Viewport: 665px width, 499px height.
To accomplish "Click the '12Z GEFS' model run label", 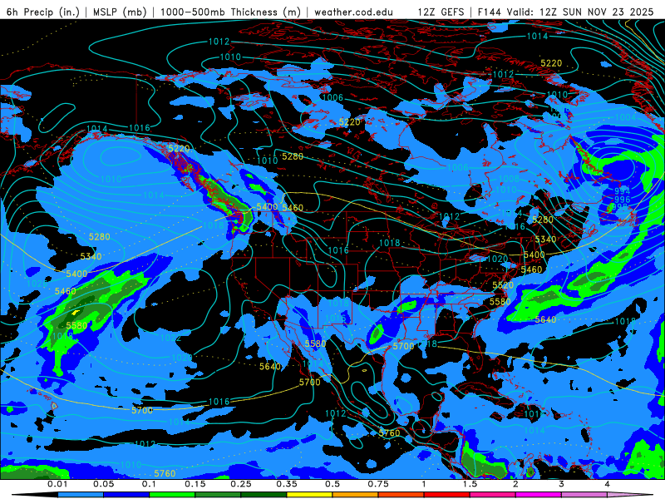I will [x=441, y=12].
